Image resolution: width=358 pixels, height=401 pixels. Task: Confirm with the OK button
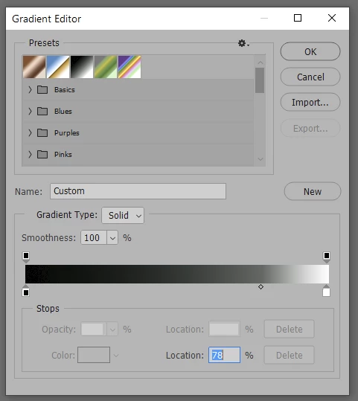pyautogui.click(x=310, y=51)
